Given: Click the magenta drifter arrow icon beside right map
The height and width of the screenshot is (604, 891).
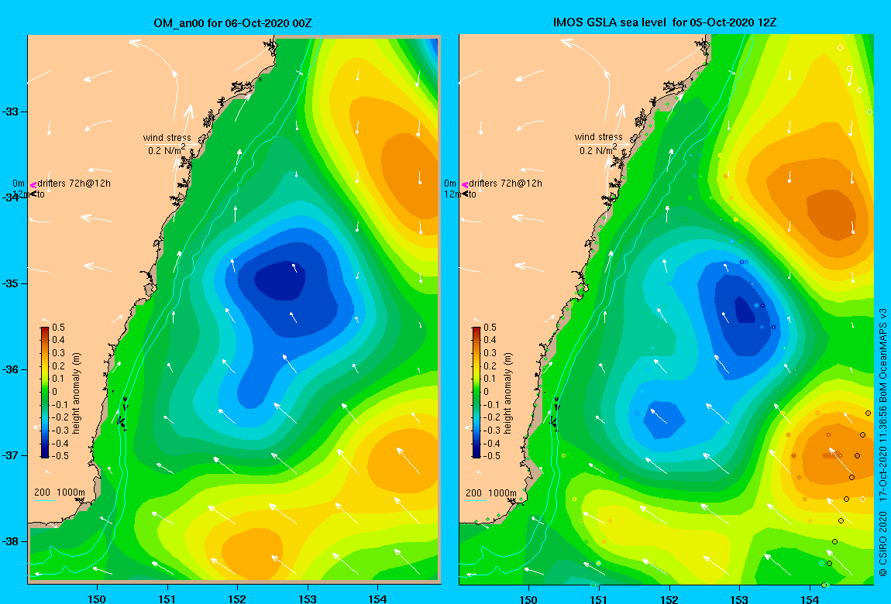Looking at the screenshot, I should [464, 184].
